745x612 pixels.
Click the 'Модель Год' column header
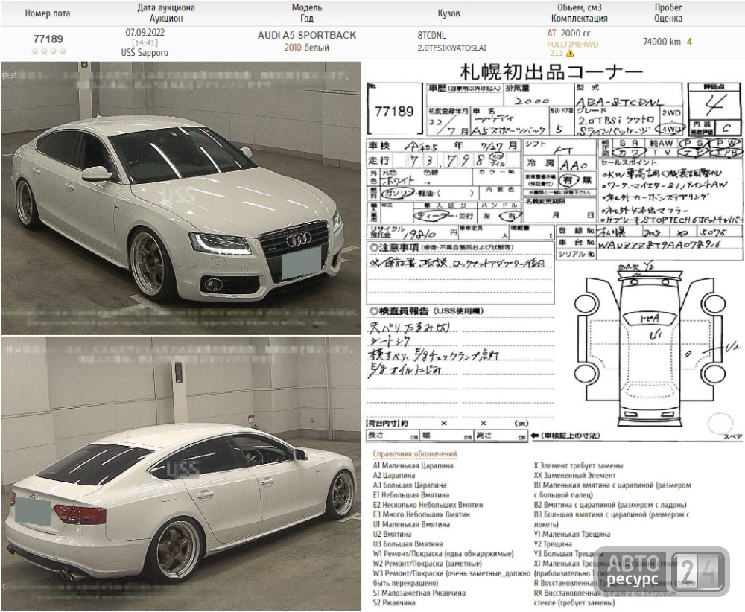(x=306, y=13)
